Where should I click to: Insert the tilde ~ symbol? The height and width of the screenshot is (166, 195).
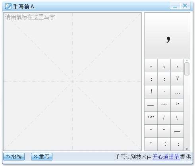164,105
